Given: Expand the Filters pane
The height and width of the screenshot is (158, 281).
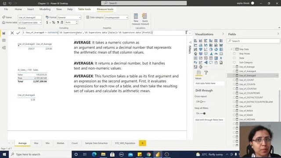Looking at the screenshot, I should click(x=190, y=43).
